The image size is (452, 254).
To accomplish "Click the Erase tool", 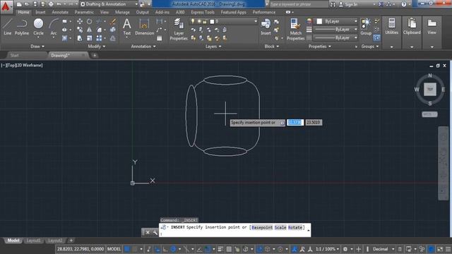I will click(113, 21).
